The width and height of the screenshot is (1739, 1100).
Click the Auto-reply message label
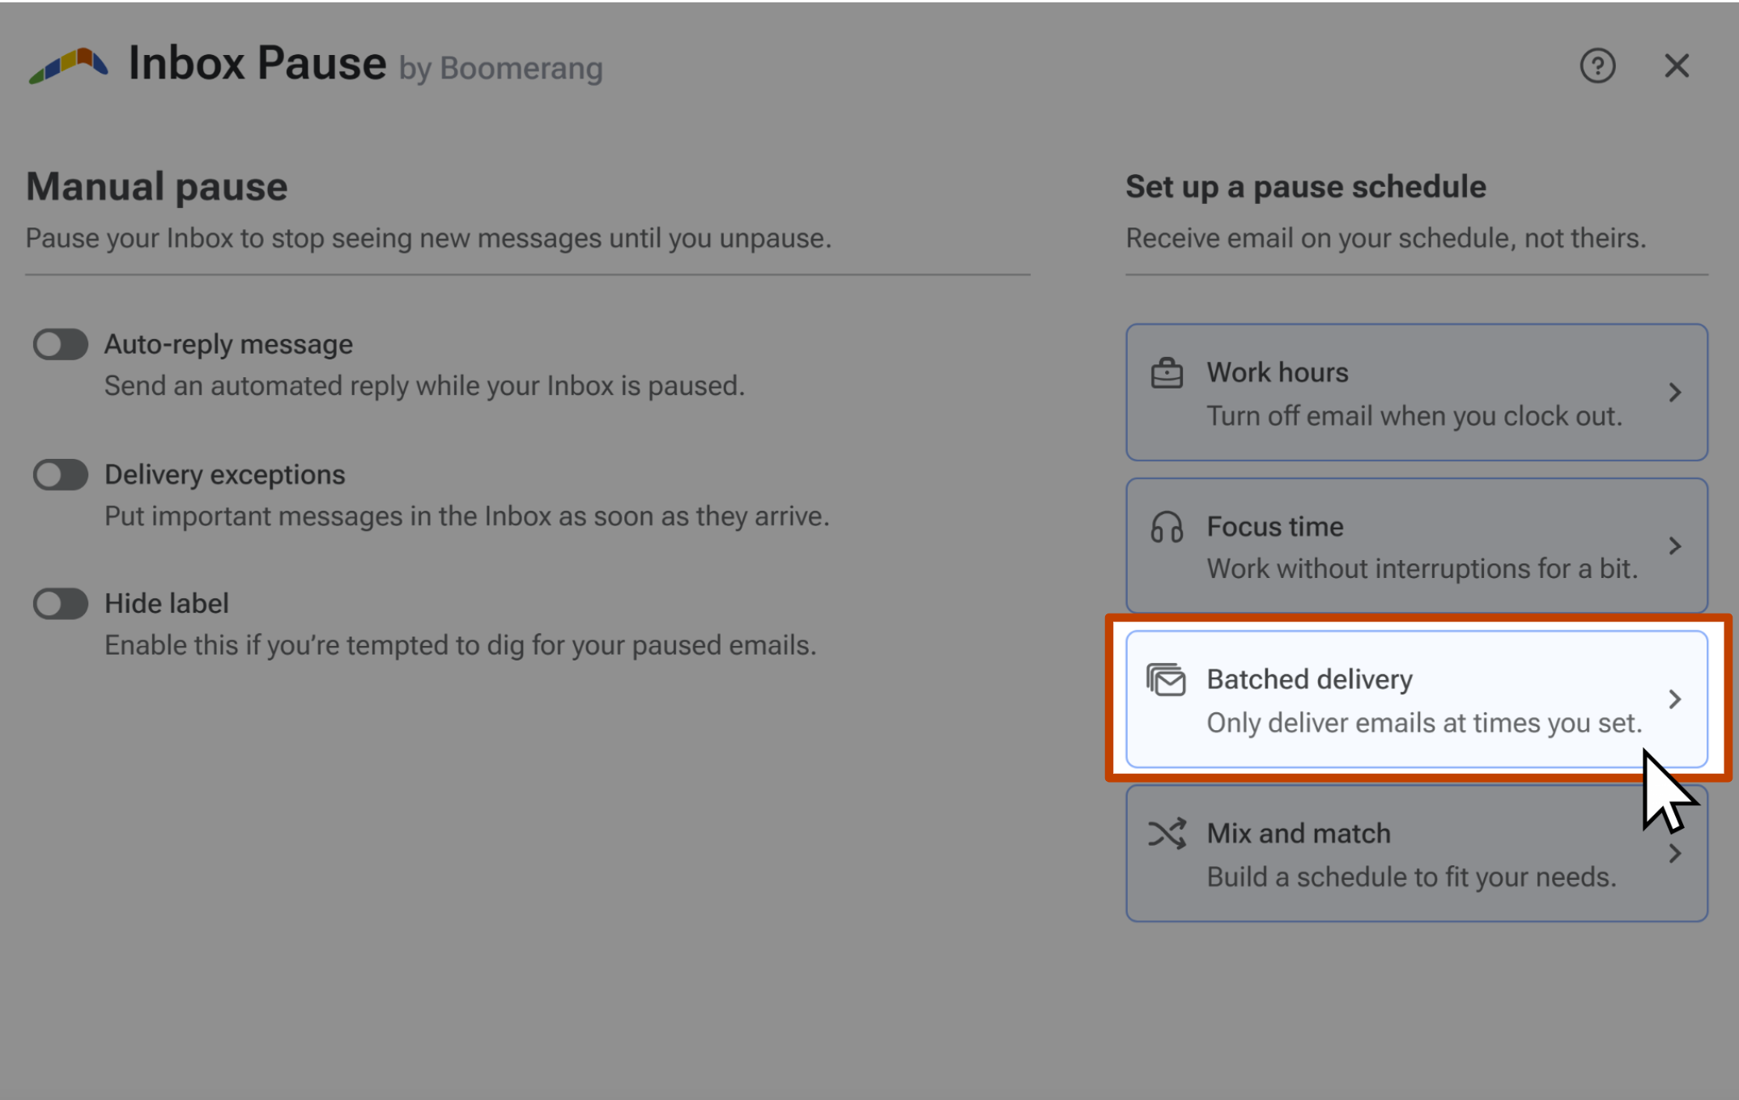pos(228,345)
